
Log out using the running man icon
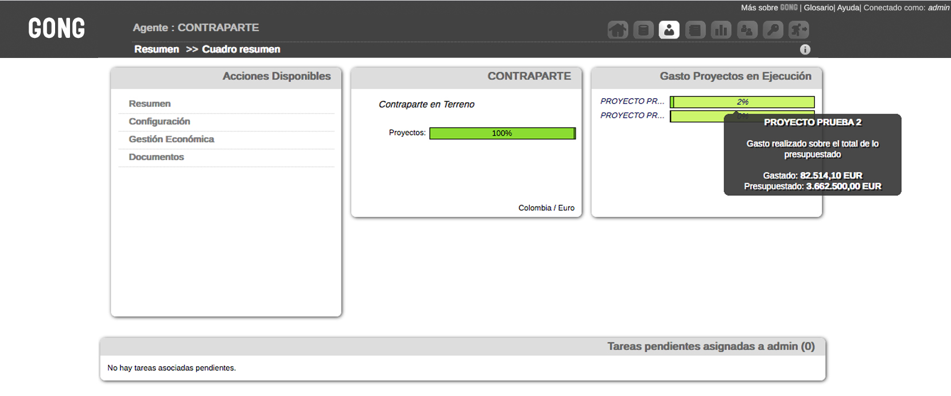tap(799, 30)
